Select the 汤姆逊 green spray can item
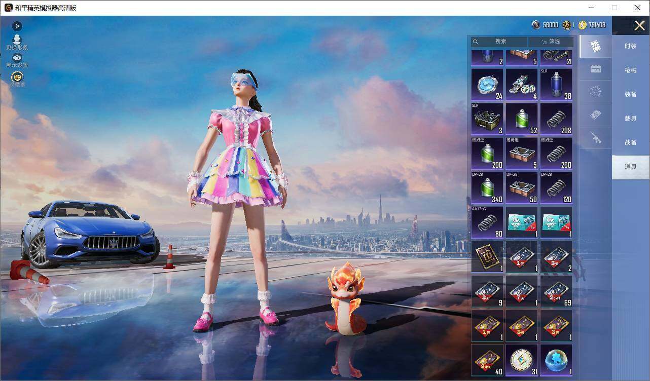Viewport: 650px width, 381px height. pyautogui.click(x=487, y=153)
